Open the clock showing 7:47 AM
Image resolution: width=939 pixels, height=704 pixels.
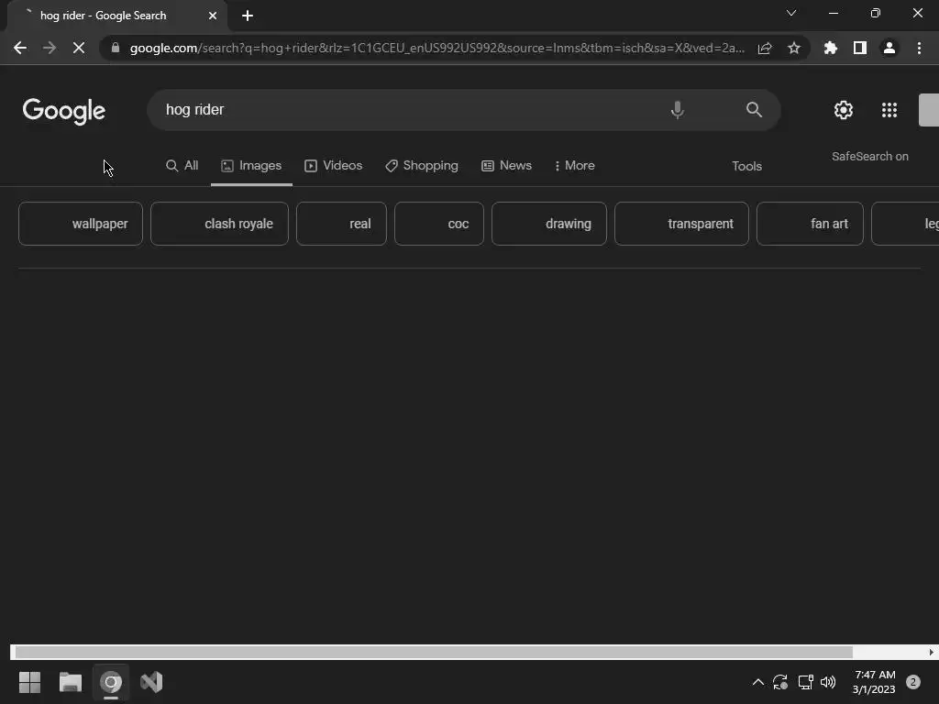pos(874,682)
